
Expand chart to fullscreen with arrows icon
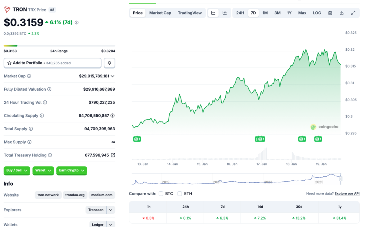pos(354,12)
